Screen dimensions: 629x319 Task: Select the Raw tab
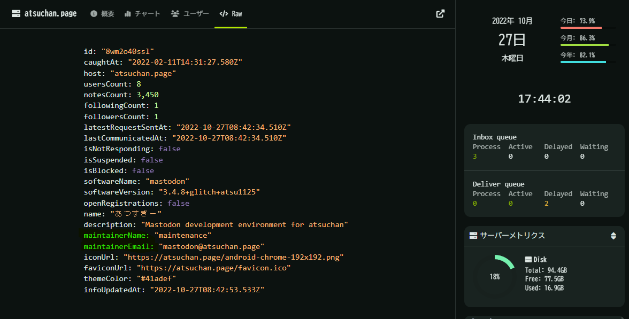(231, 14)
